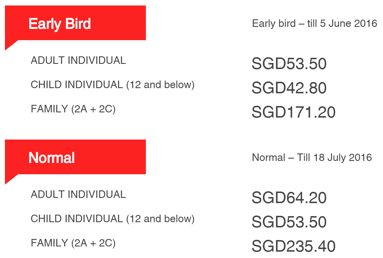
Task: Click the Early Bird "(12 and below)" age note
Action: (161, 85)
